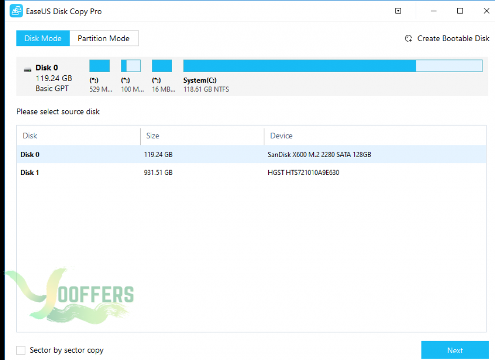The height and width of the screenshot is (360, 495).
Task: Click the Disk 0 drive icon
Action: click(28, 70)
